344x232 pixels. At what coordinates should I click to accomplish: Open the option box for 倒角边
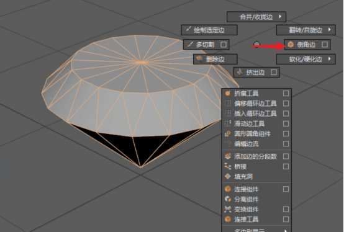(x=325, y=45)
